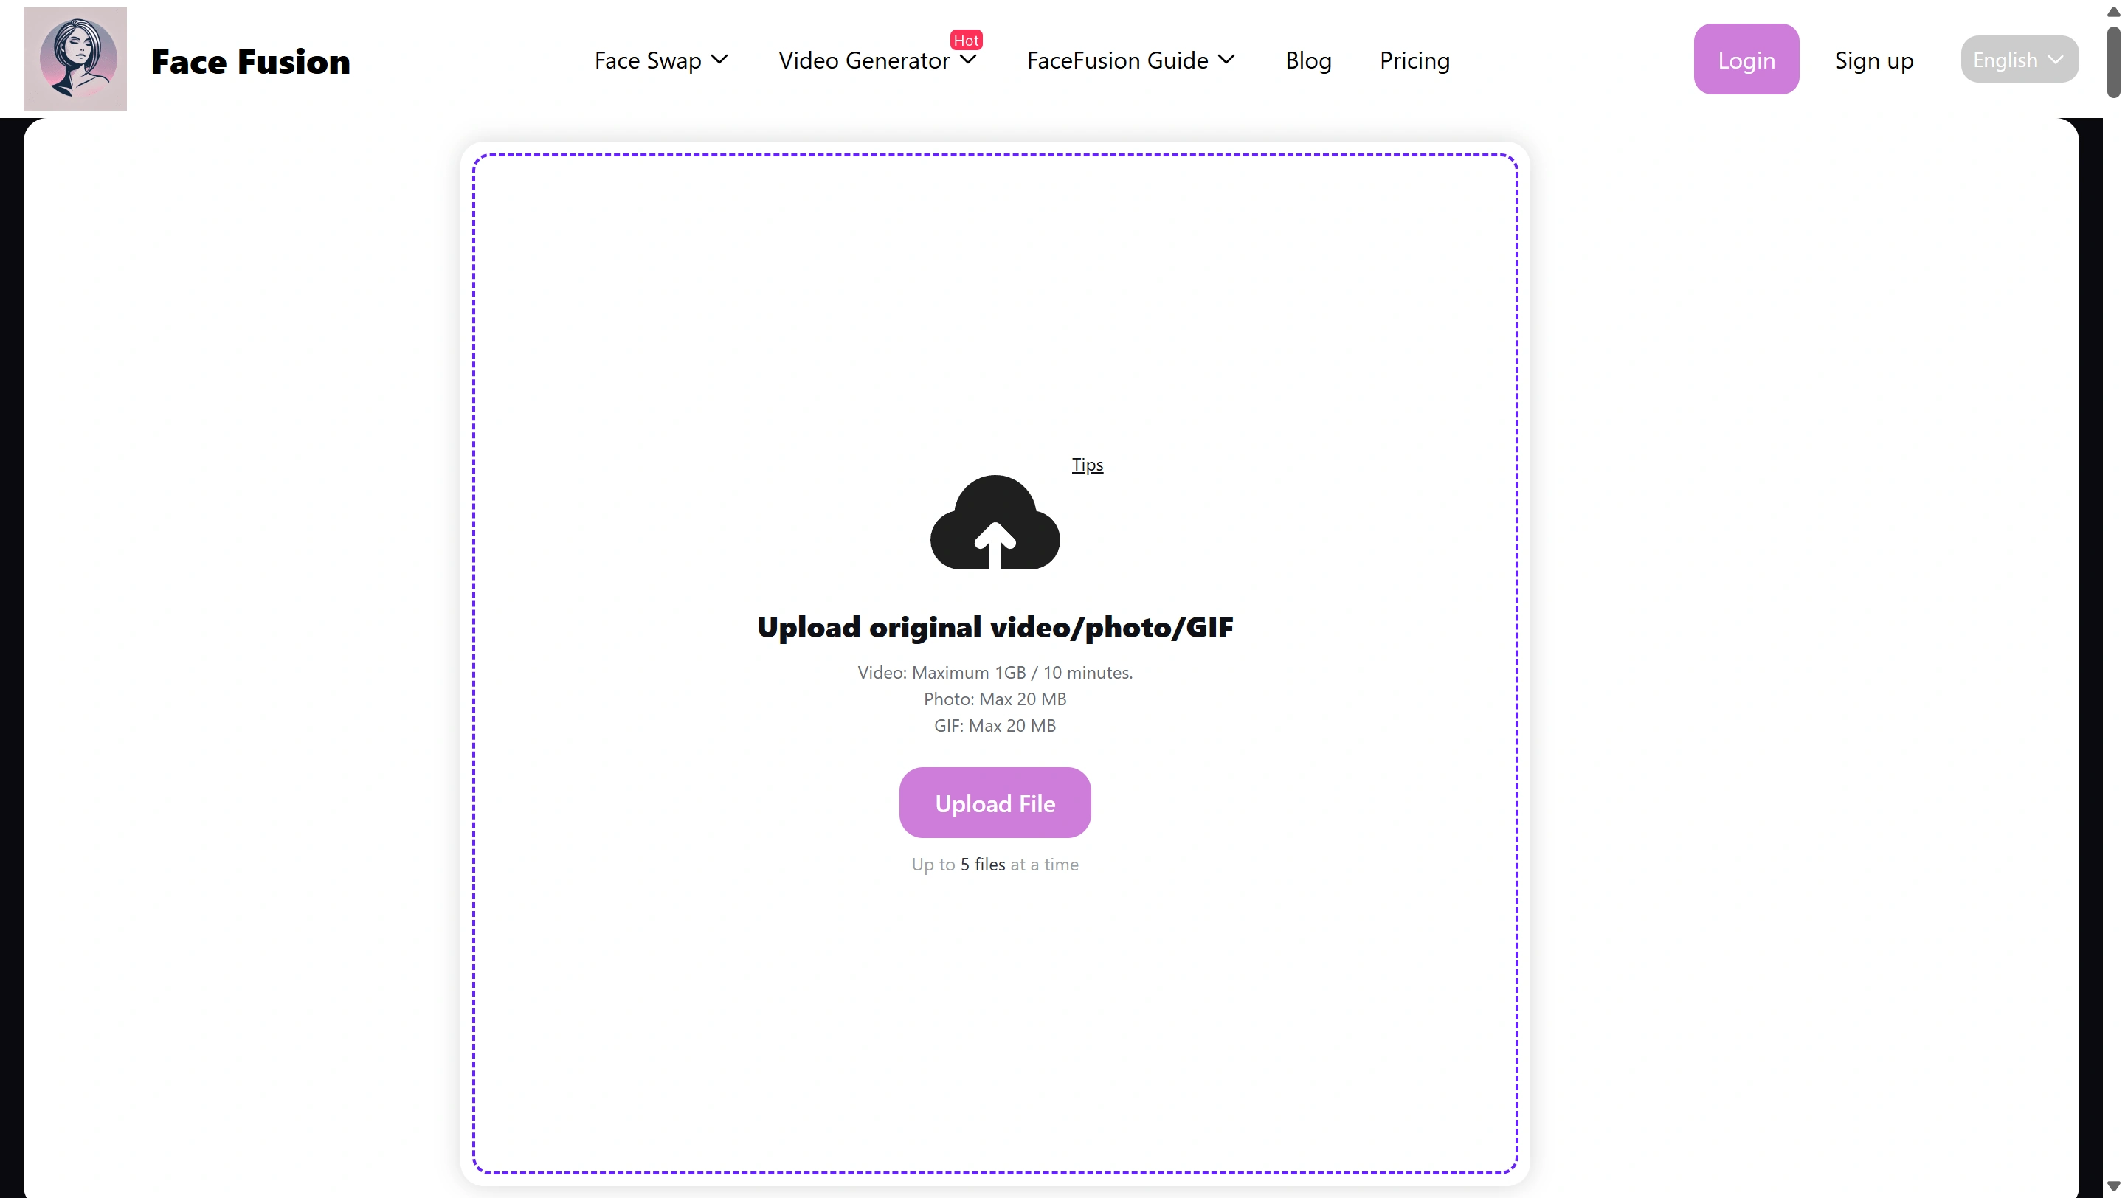Click the scrollbar down arrow
2125x1198 pixels.
click(2113, 1186)
